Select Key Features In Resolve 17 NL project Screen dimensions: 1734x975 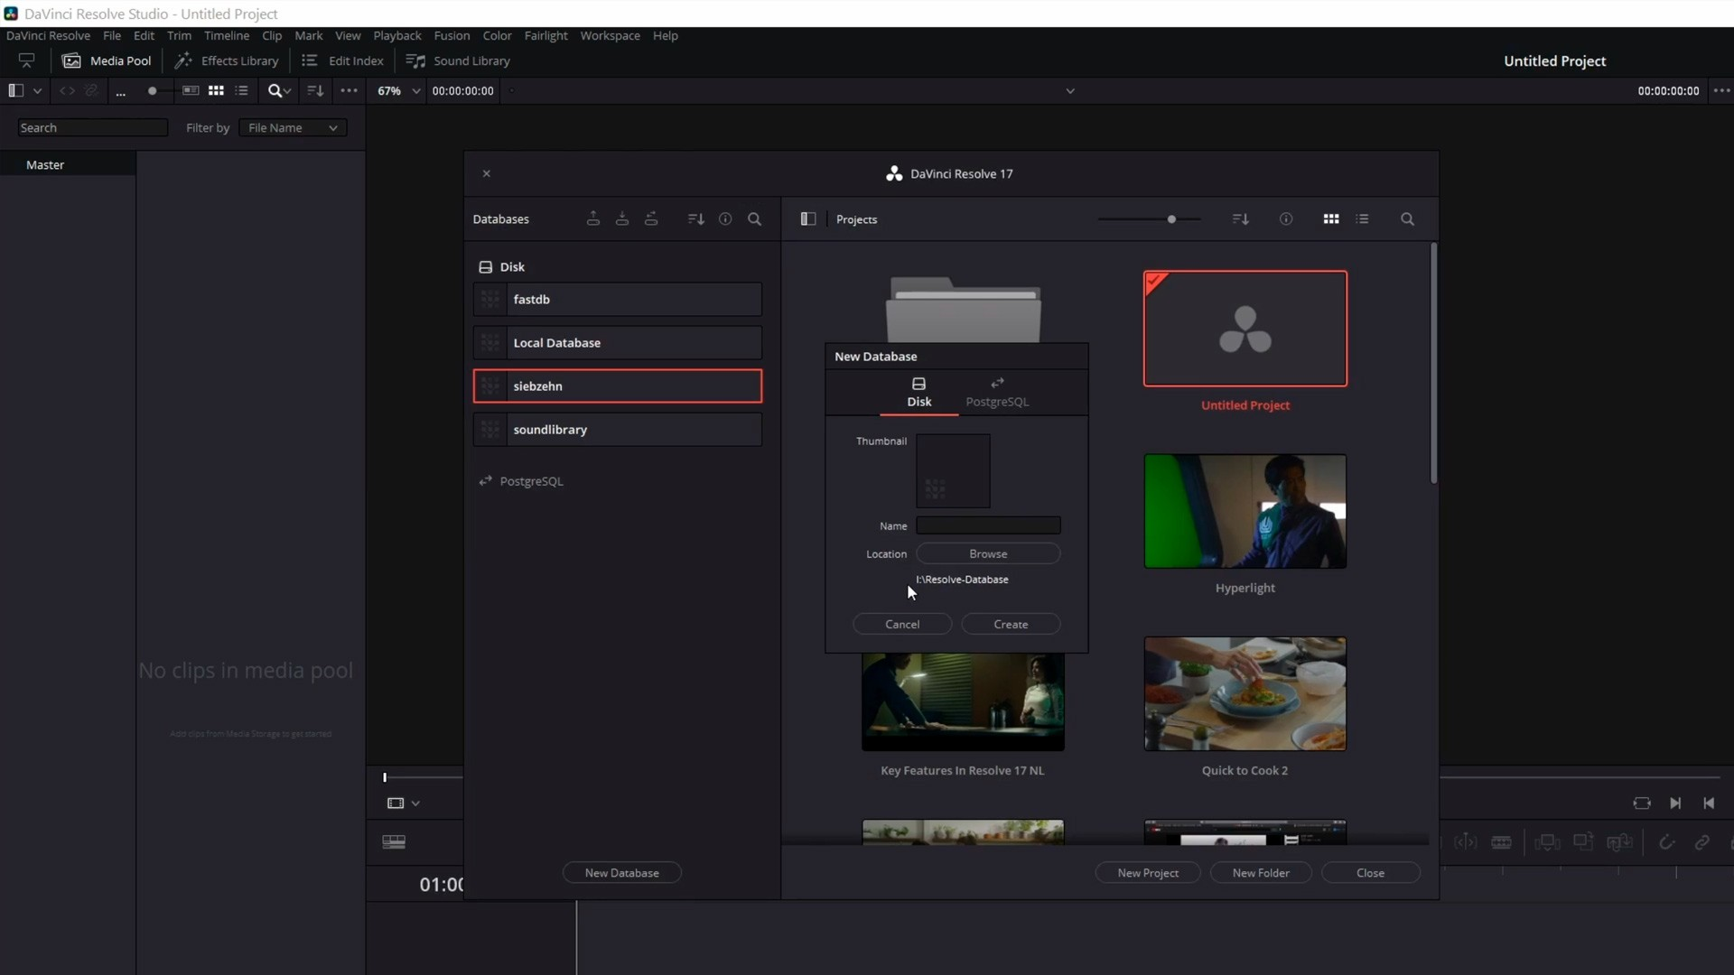click(963, 701)
